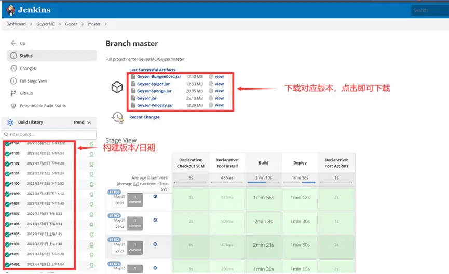Expand the trend dropdown chevron
449x274 pixels.
[x=89, y=122]
